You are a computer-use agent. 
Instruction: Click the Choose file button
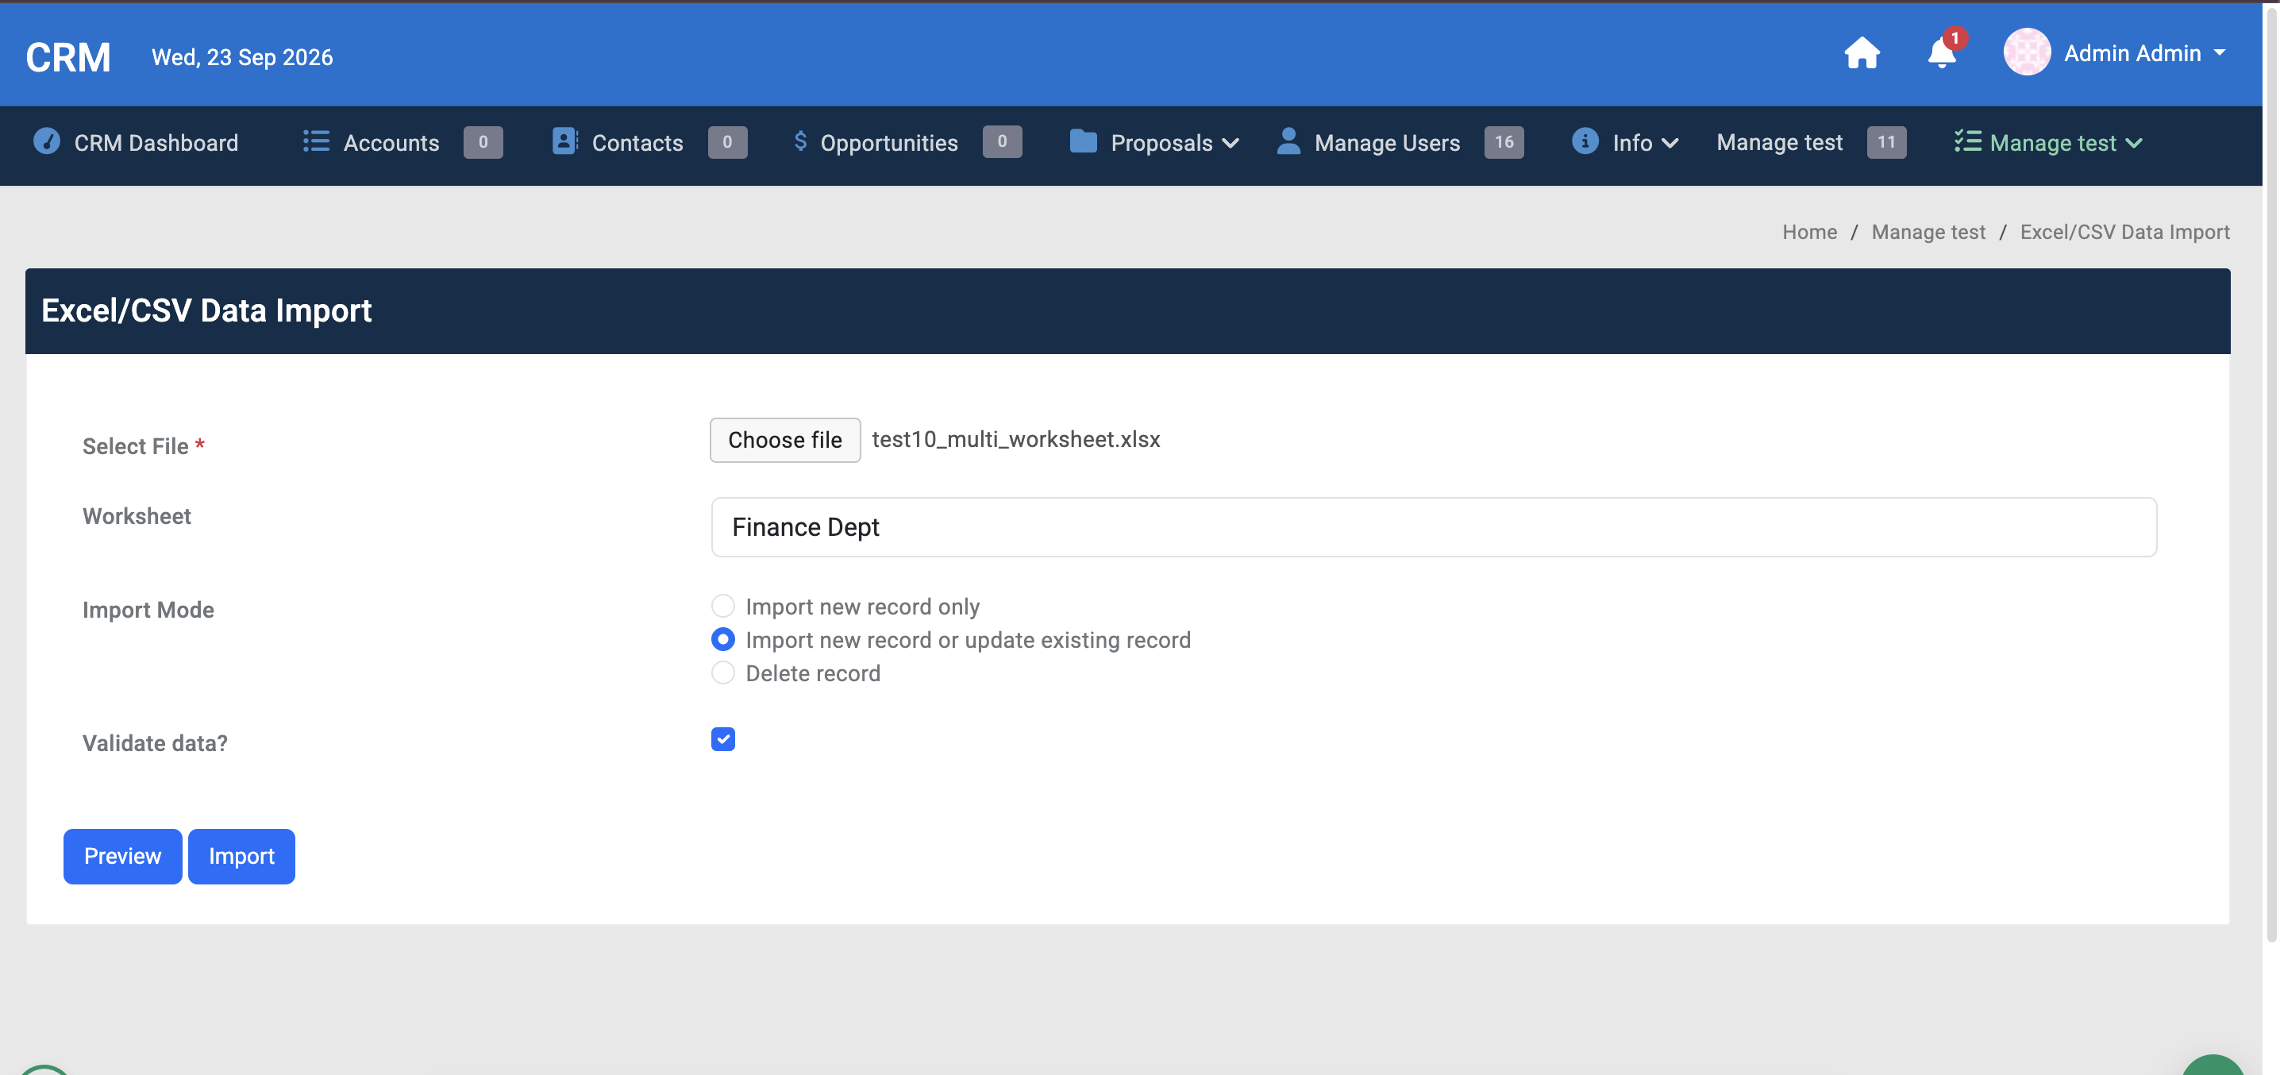(784, 440)
